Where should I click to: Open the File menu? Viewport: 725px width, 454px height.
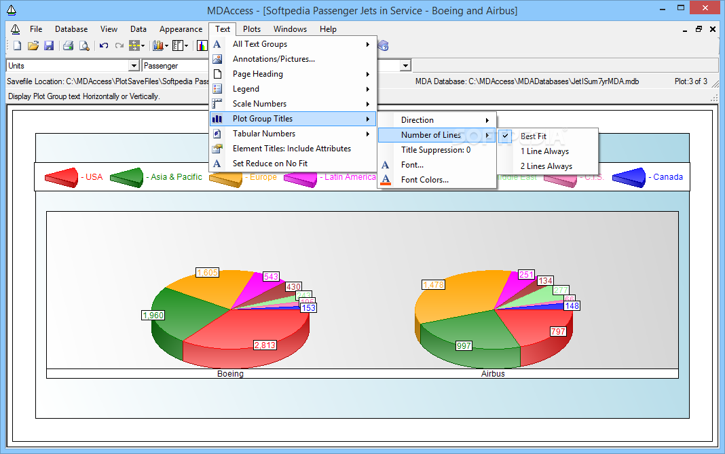[35, 29]
